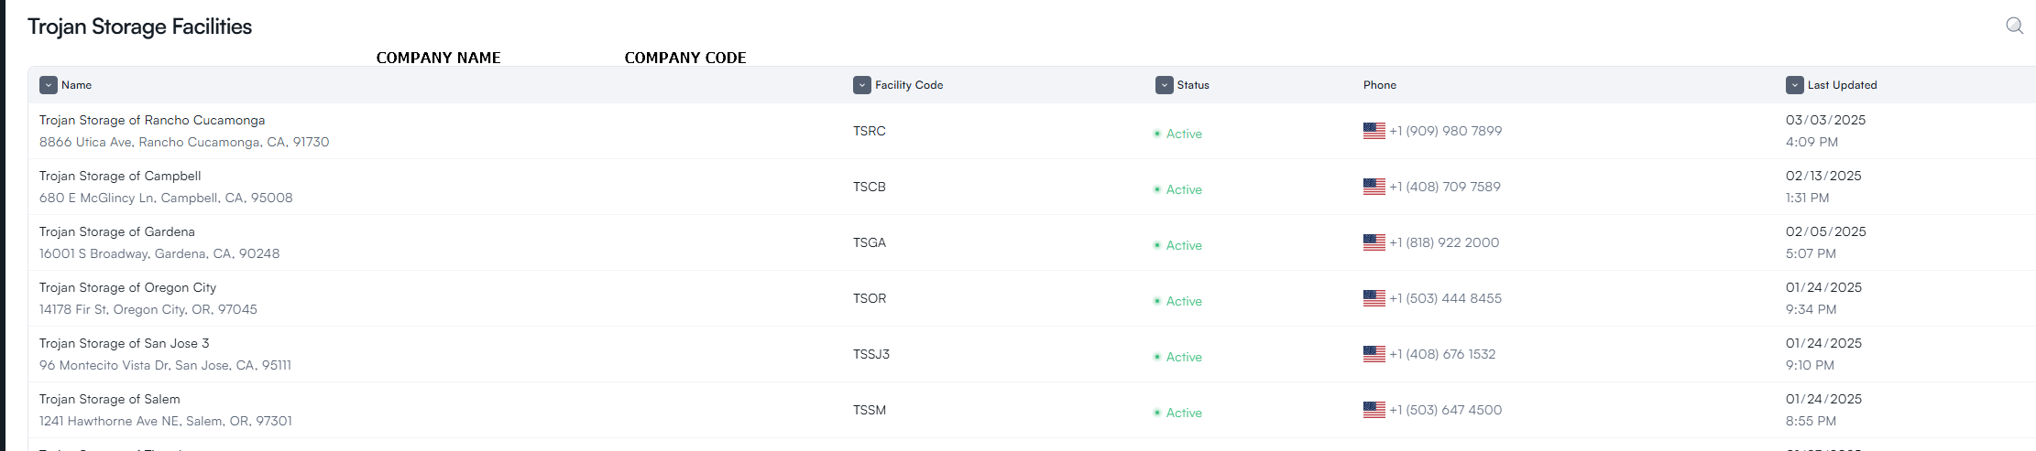Click the flag icon in Salem row

coord(1374,410)
